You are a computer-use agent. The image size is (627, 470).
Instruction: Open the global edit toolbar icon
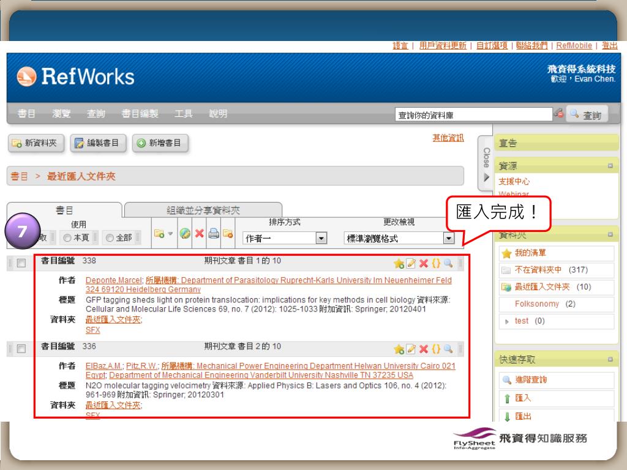pos(185,233)
